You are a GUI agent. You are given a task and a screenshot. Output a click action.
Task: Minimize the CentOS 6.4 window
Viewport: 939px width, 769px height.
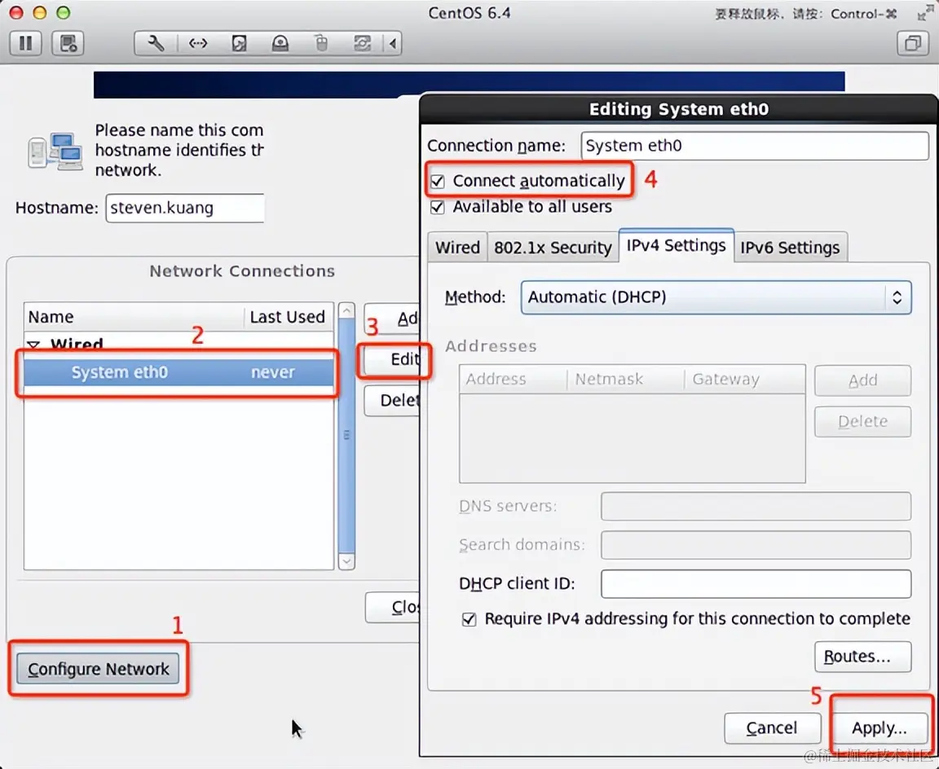(x=39, y=12)
